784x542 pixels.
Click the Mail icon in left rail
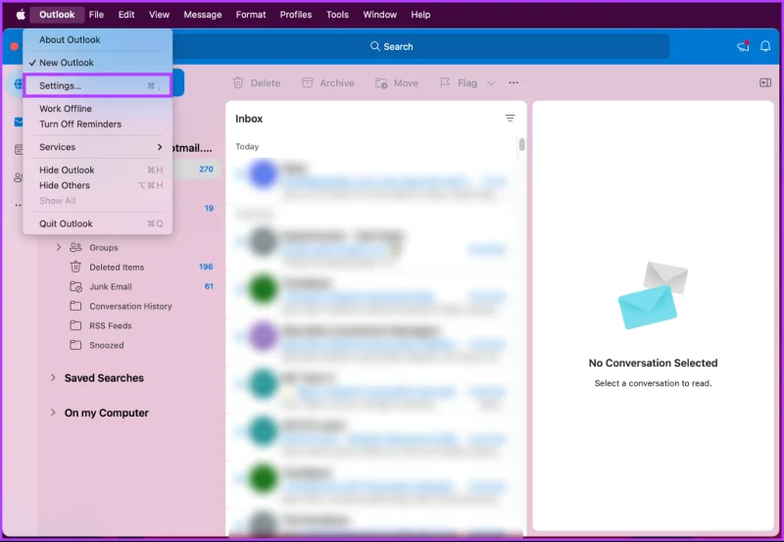coord(19,122)
